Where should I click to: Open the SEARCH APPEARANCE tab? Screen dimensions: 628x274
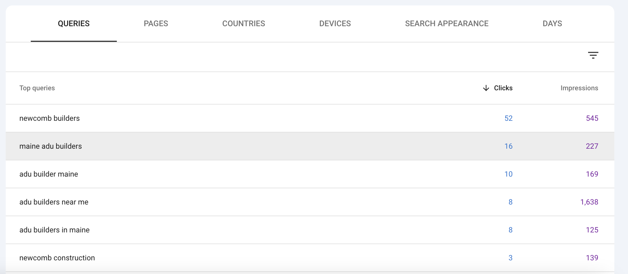[447, 24]
